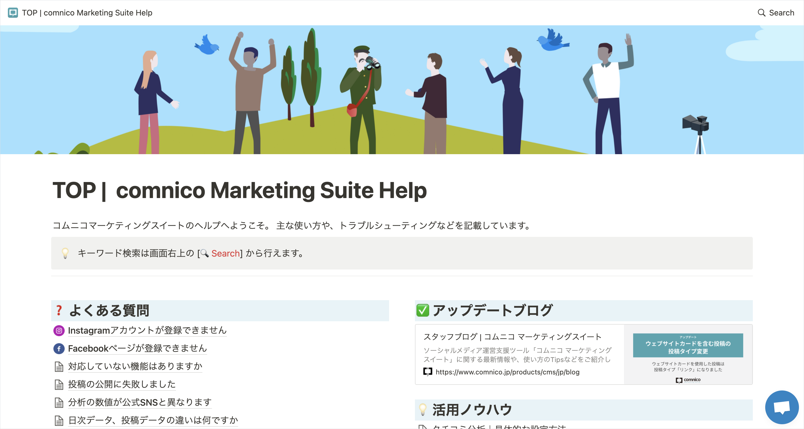804x429 pixels.
Task: Open the chat support bubble
Action: (782, 407)
